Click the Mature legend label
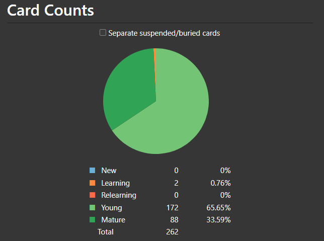 click(113, 220)
